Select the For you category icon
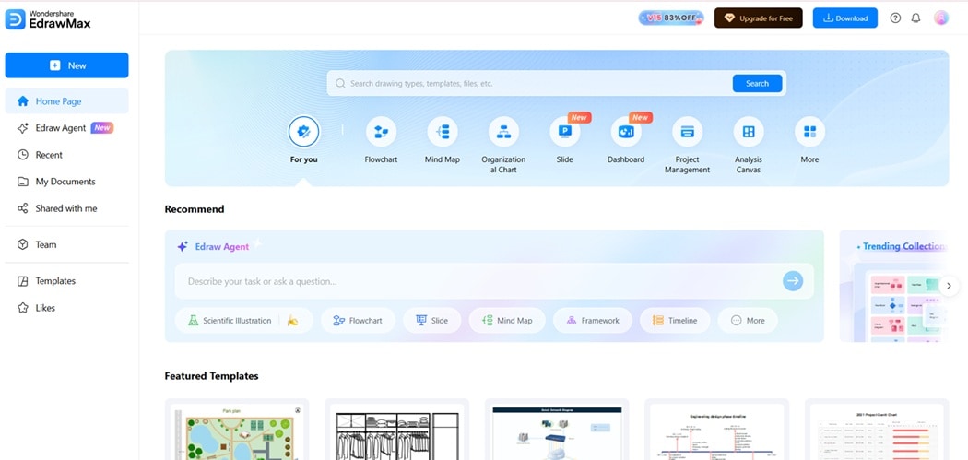This screenshot has height=460, width=968. pyautogui.click(x=303, y=132)
